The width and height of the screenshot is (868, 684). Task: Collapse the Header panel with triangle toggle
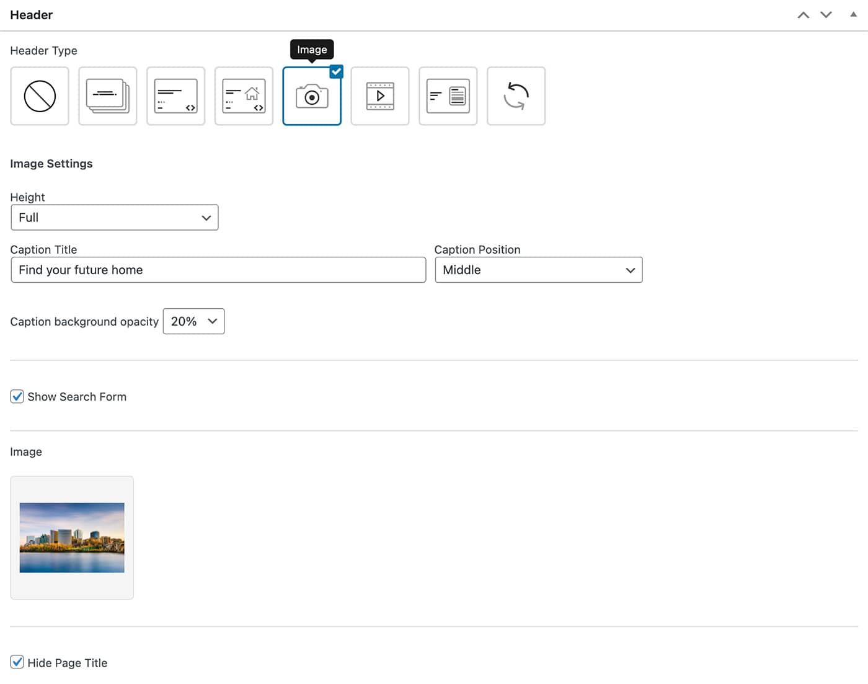(853, 14)
